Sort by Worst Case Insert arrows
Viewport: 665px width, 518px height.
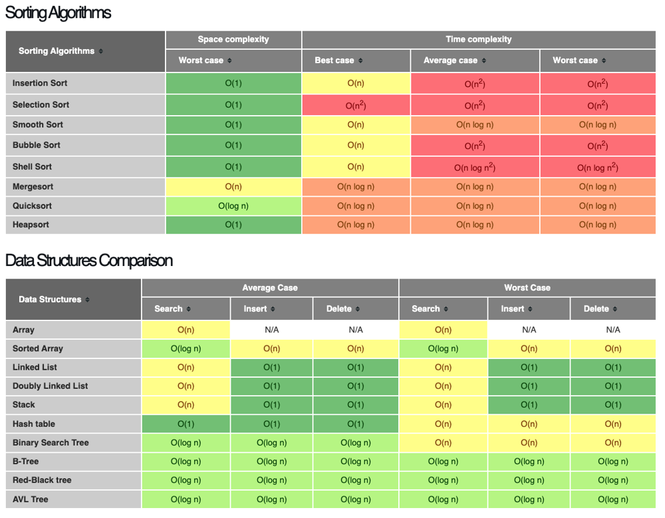[x=531, y=309]
